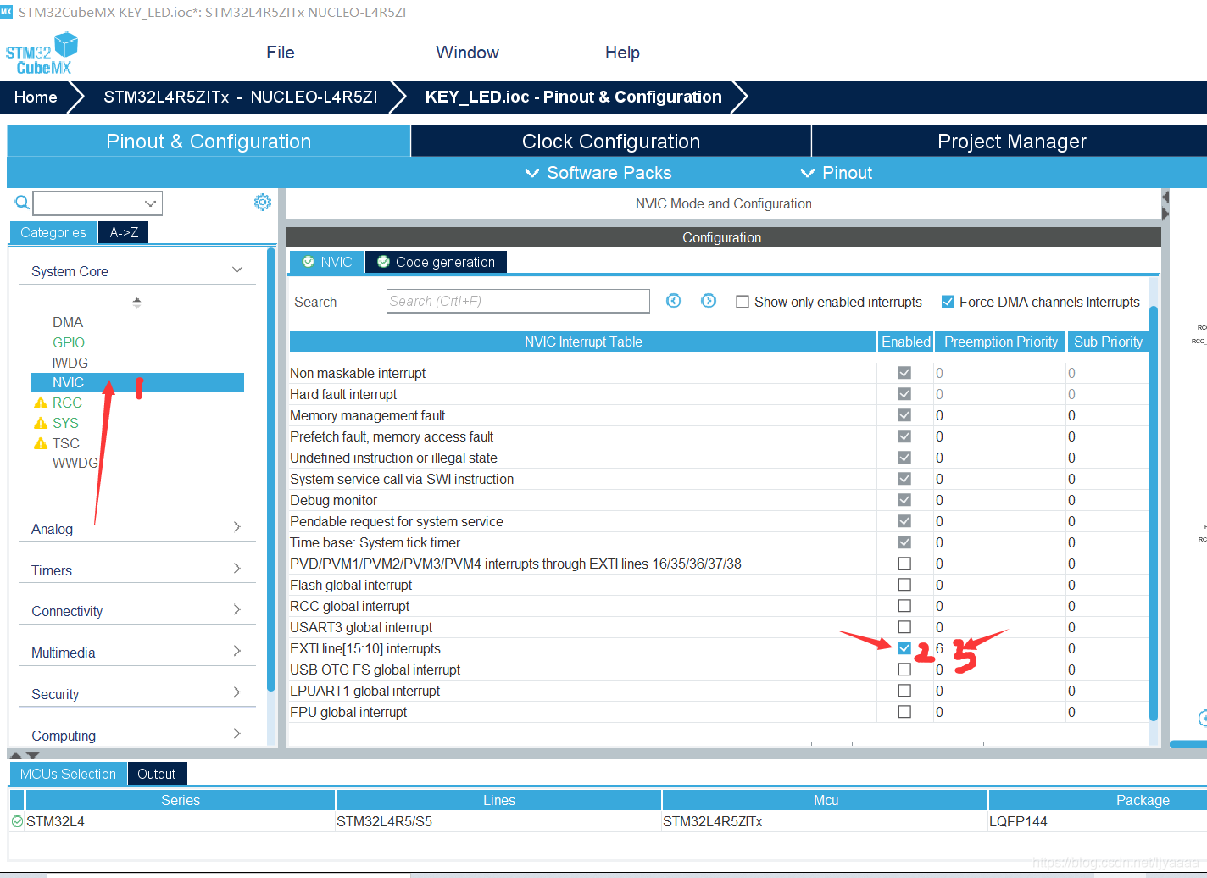The height and width of the screenshot is (878, 1207).
Task: Enable LPUART1 global interrupt checkbox
Action: click(x=904, y=691)
